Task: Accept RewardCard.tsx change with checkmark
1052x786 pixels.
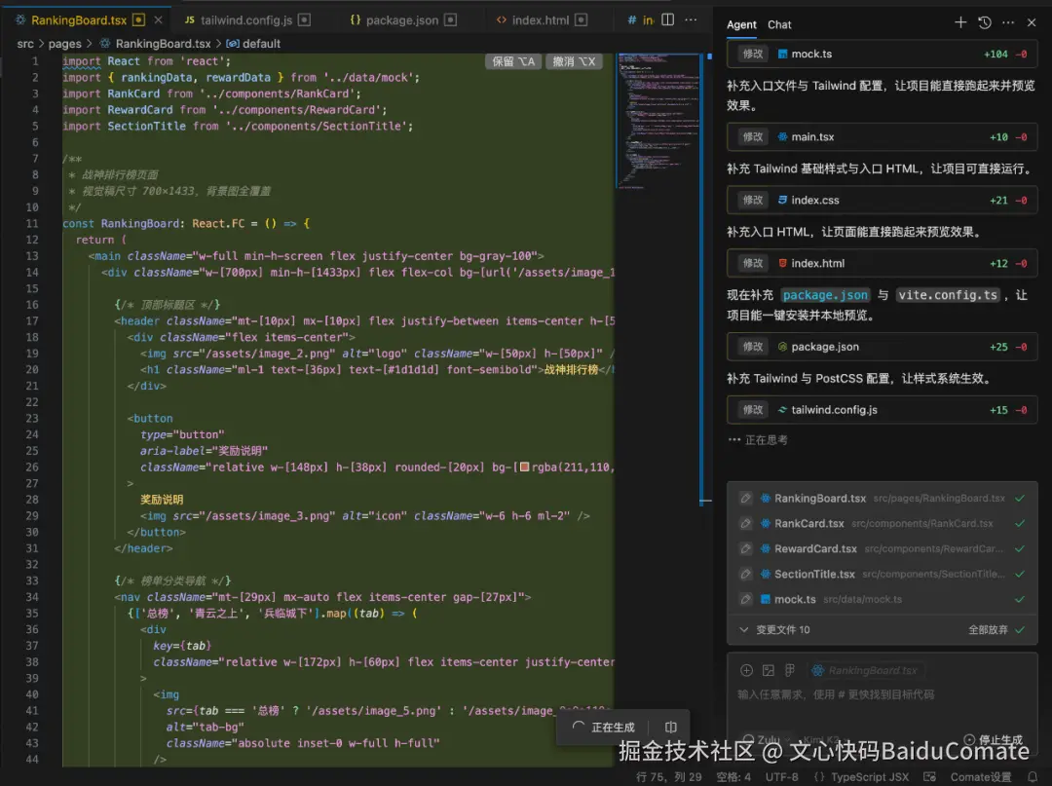Action: point(1020,548)
